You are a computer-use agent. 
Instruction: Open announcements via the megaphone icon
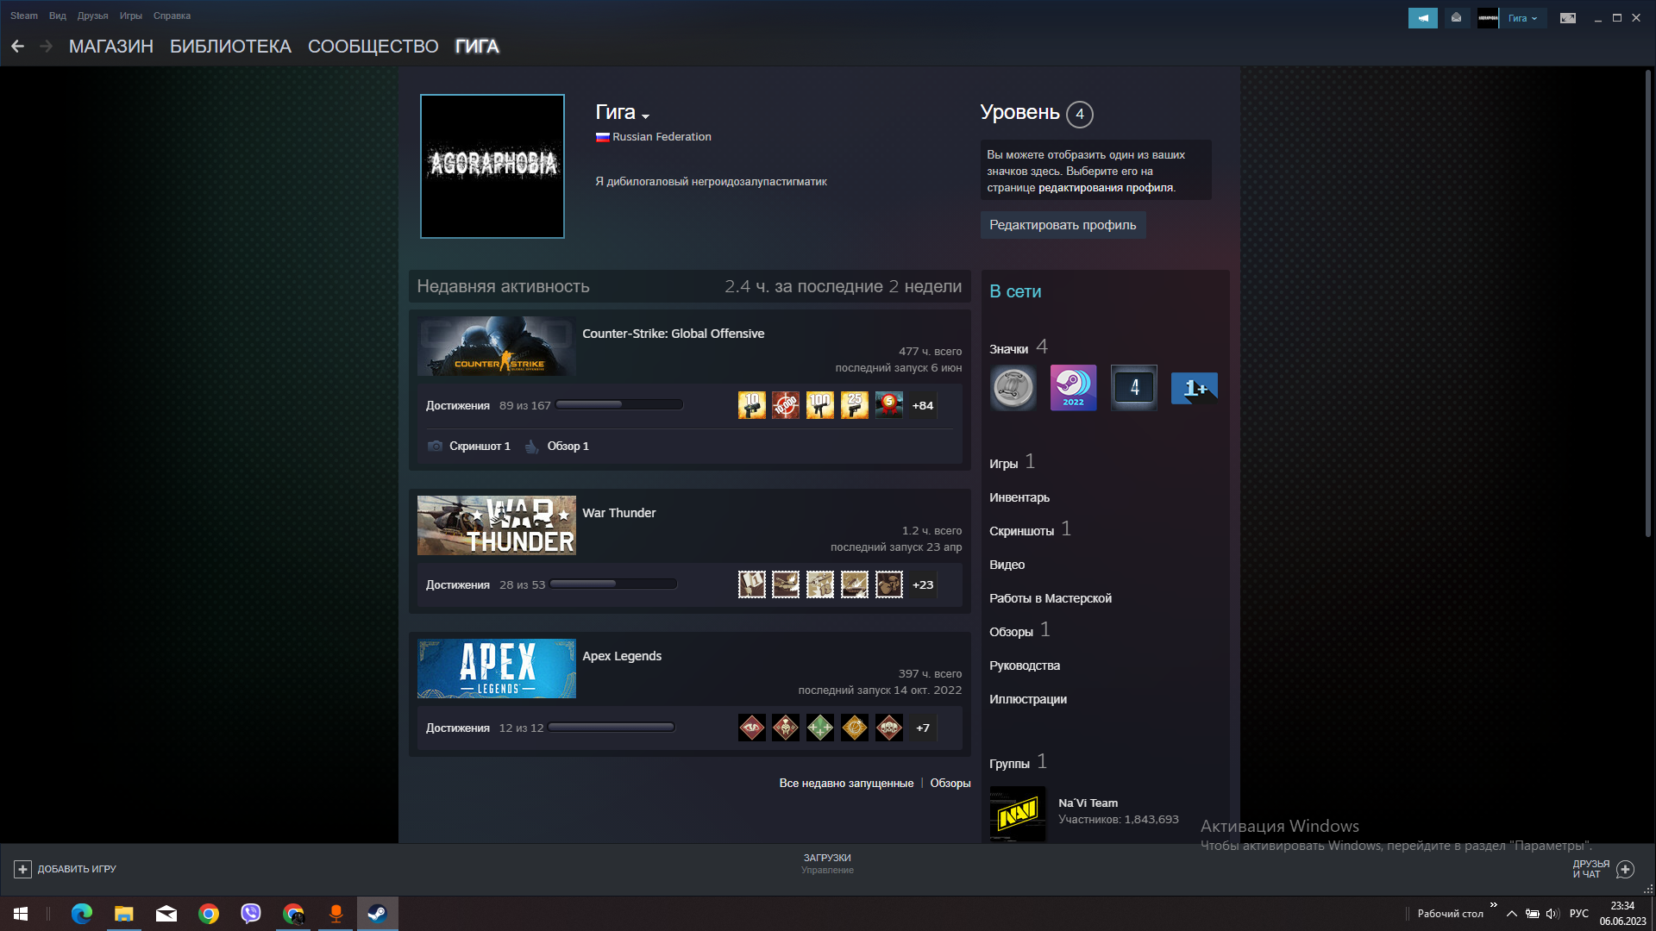click(x=1423, y=17)
